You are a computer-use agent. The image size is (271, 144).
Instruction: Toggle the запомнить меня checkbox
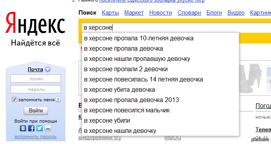[x=14, y=99]
